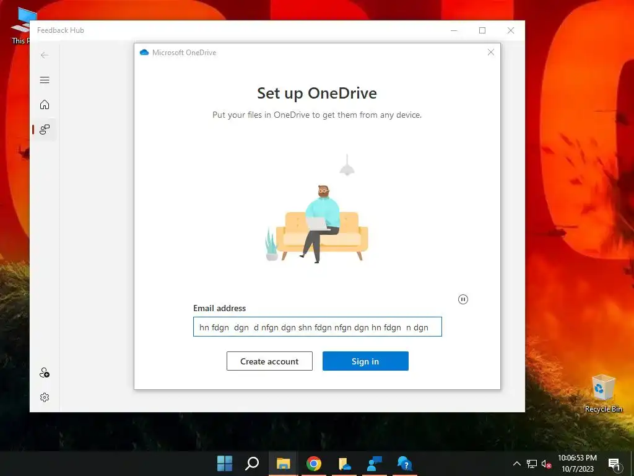634x476 pixels.
Task: Click the Feedback Hub window title
Action: (61, 30)
